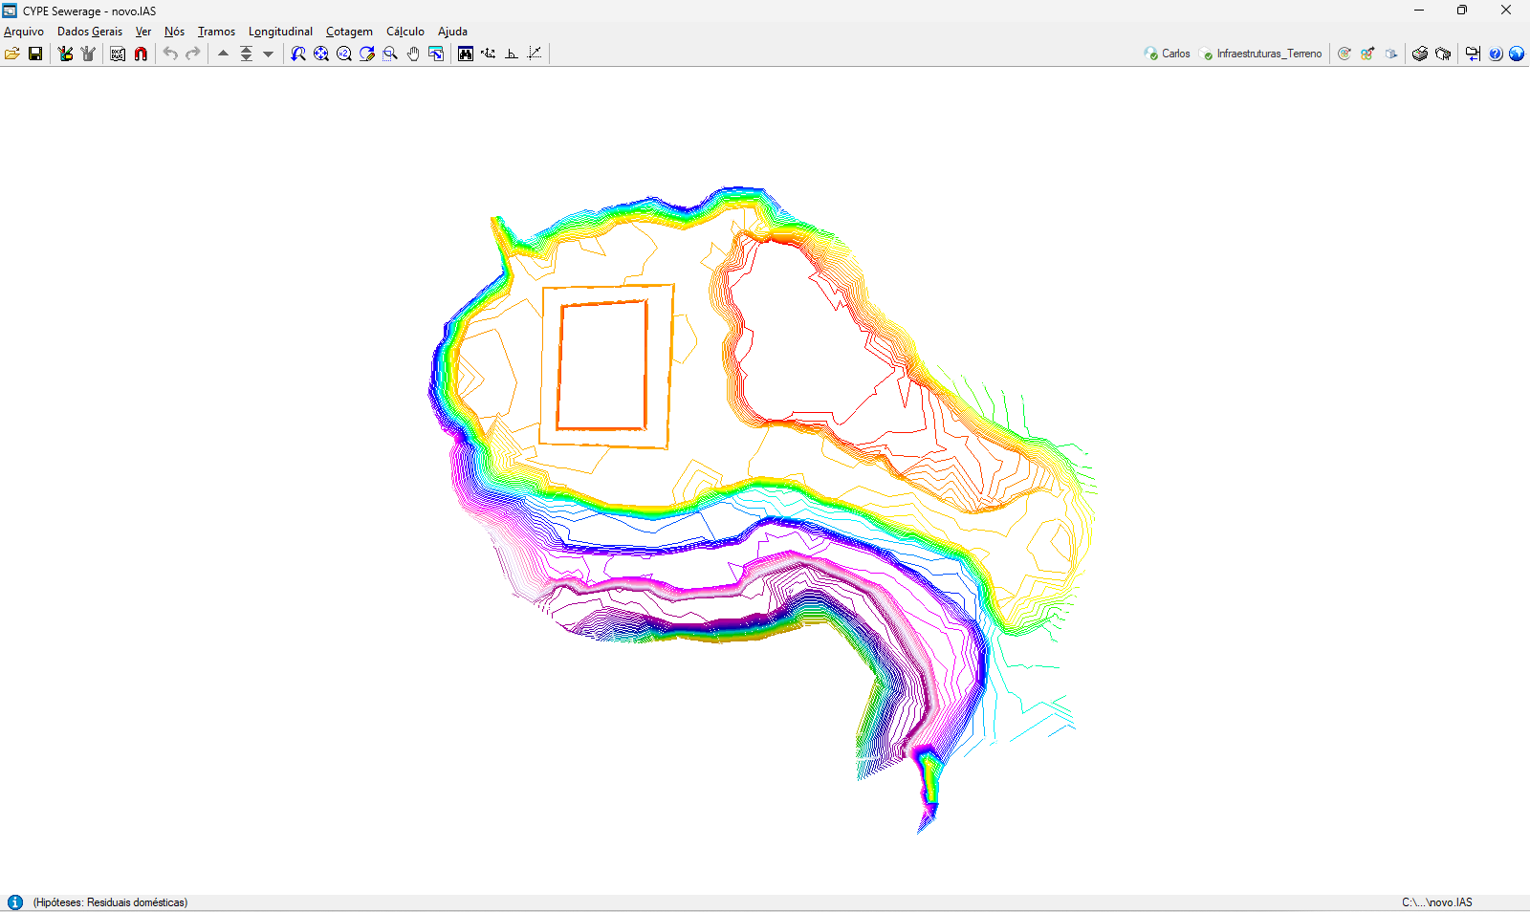
Task: Click the redo arrow icon
Action: click(193, 54)
